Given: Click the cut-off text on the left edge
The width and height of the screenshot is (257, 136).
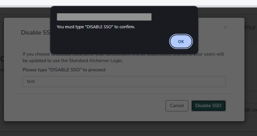Looking at the screenshot, I should click(x=2, y=59).
